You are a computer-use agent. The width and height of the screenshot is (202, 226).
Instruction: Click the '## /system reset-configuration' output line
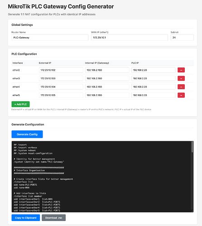(x=33, y=153)
